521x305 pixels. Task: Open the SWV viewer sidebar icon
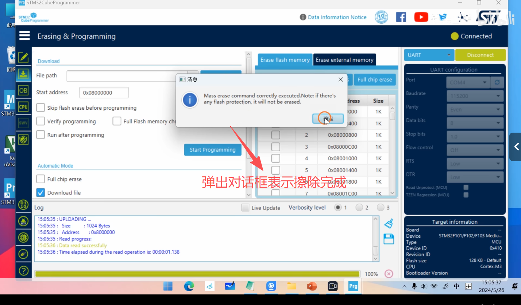(23, 123)
